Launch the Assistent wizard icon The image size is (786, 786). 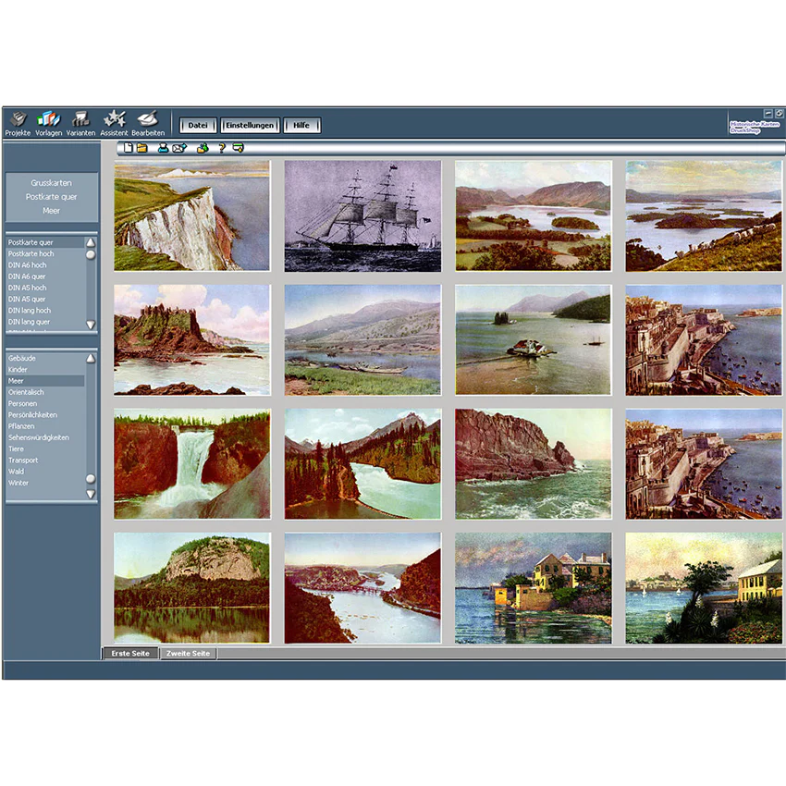(114, 123)
